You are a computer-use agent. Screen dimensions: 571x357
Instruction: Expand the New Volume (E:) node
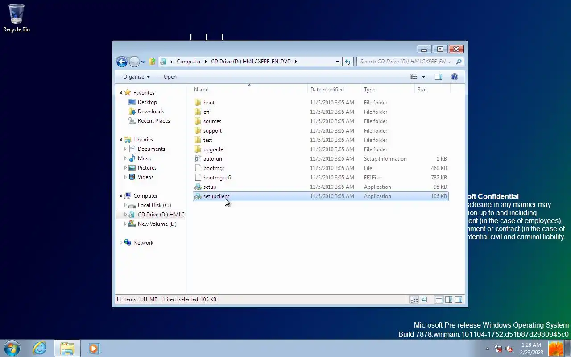click(x=125, y=224)
